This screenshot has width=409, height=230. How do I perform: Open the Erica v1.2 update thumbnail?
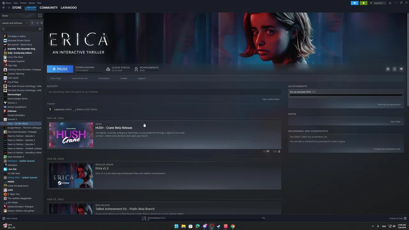tap(71, 175)
